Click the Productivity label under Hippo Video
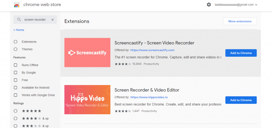Image resolution: width=272 pixels, height=128 pixels. click(x=149, y=111)
